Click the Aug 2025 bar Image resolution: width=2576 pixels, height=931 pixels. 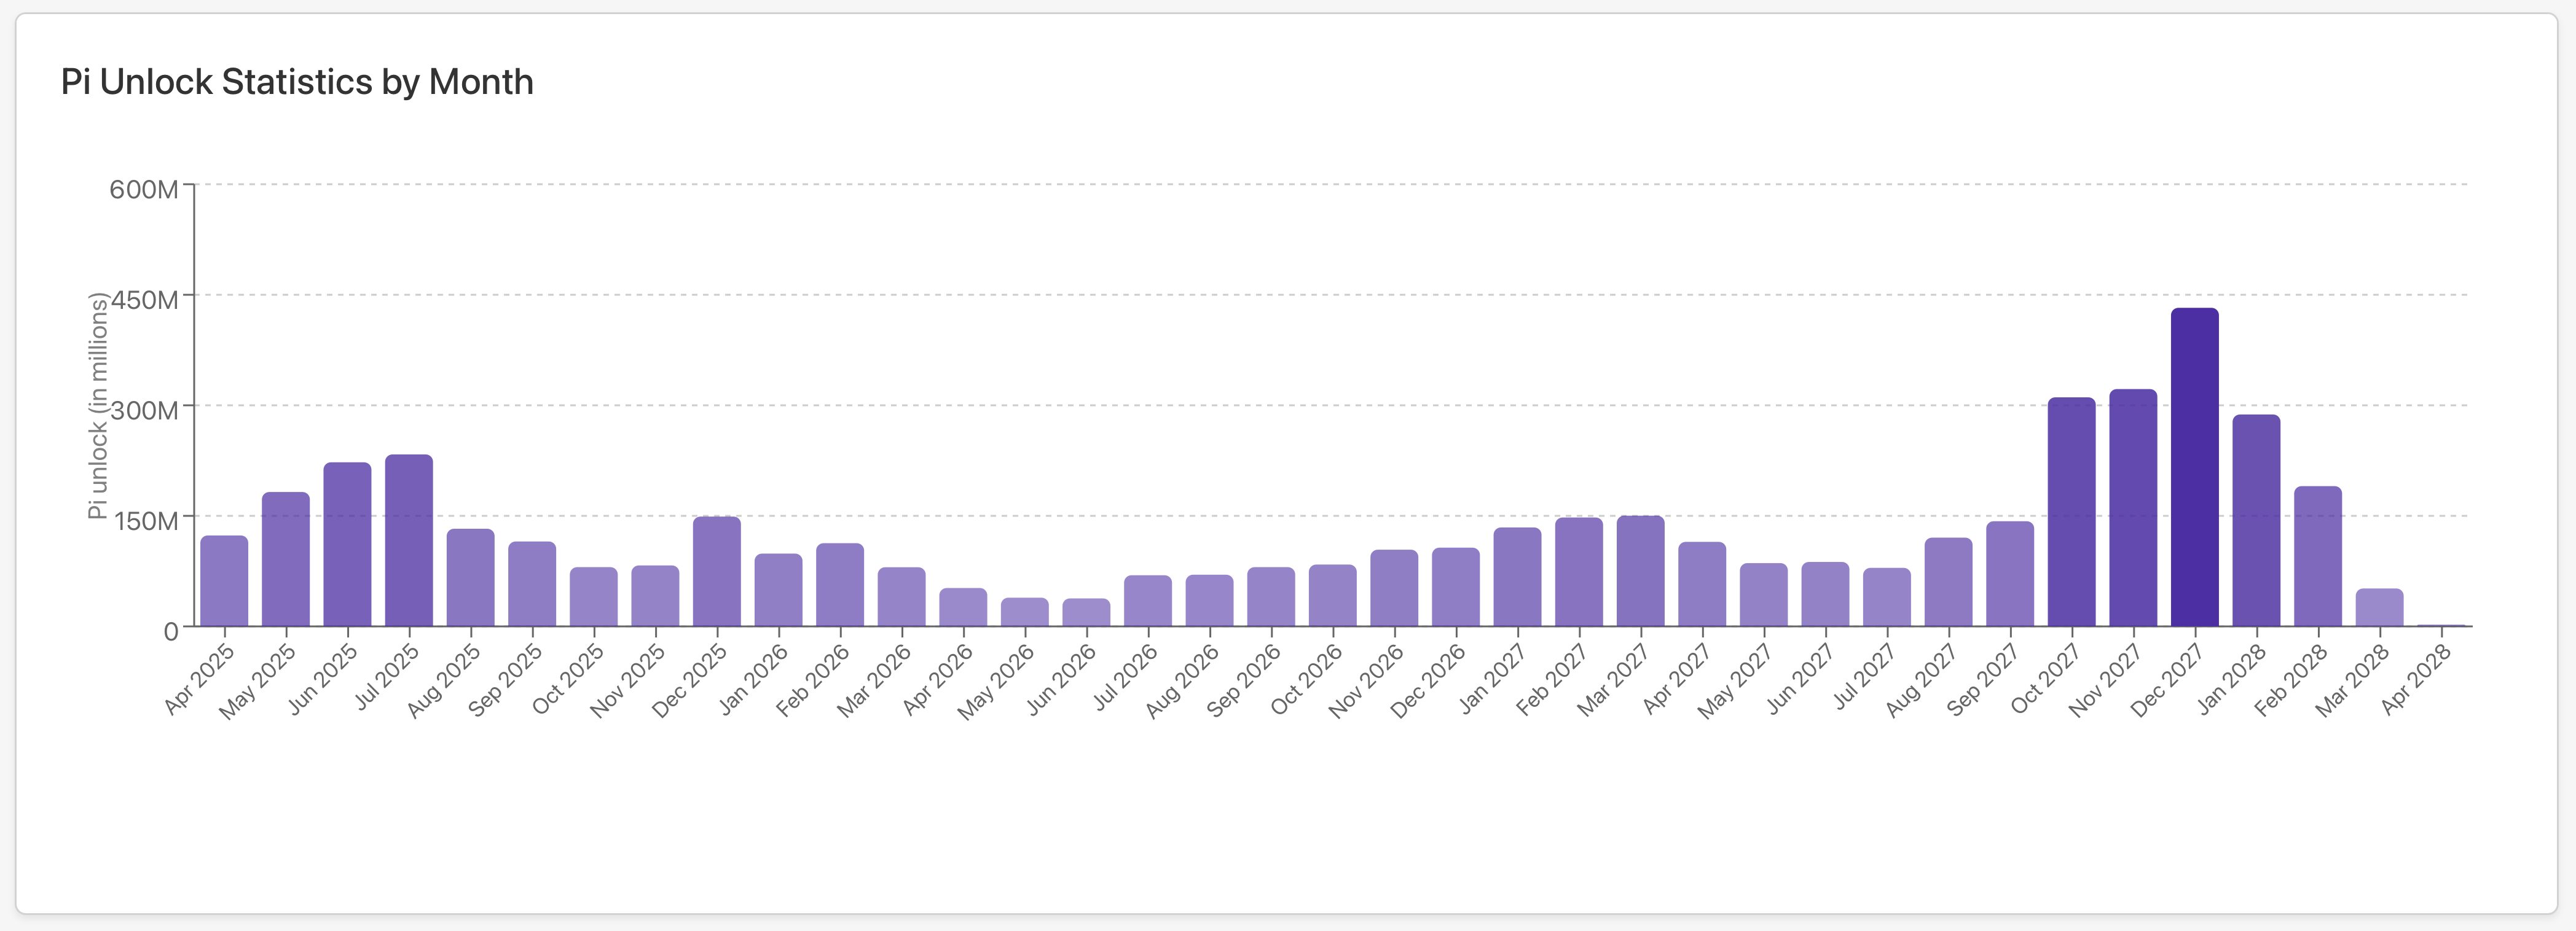tap(470, 577)
